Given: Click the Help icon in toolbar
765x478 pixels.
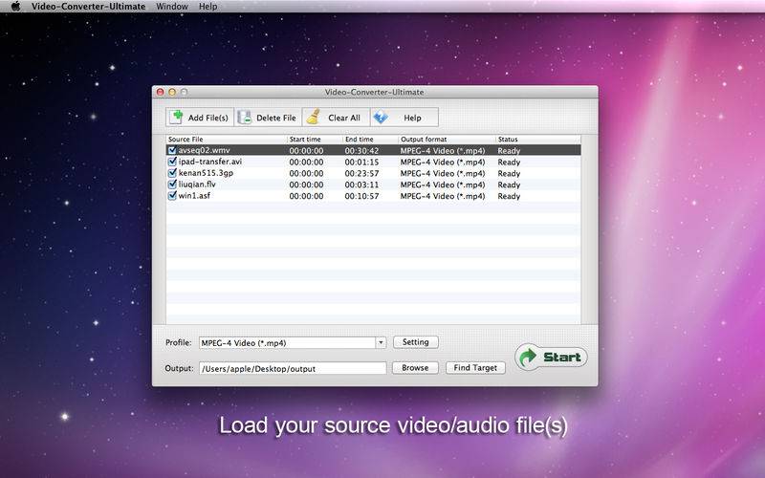Looking at the screenshot, I should coord(381,118).
